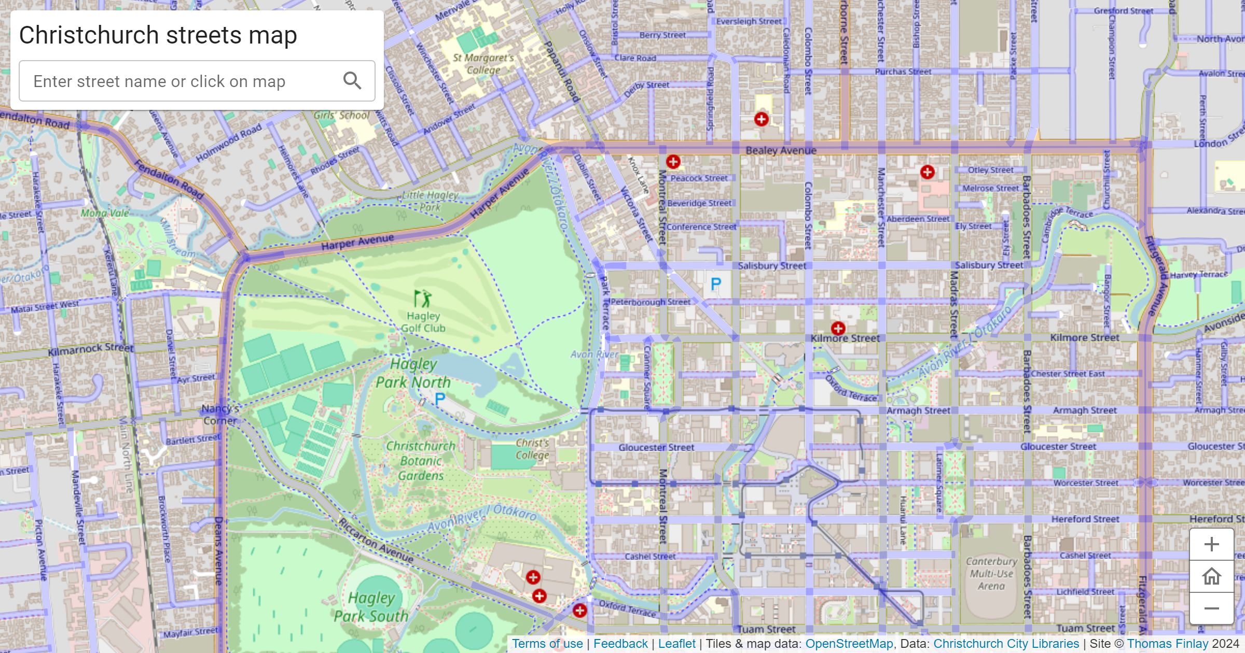Image resolution: width=1245 pixels, height=653 pixels.
Task: Click the St Margaret's College label
Action: [483, 64]
